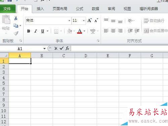The height and width of the screenshot is (126, 168).
Task: Click the selected cell A1
Action: pyautogui.click(x=20, y=61)
